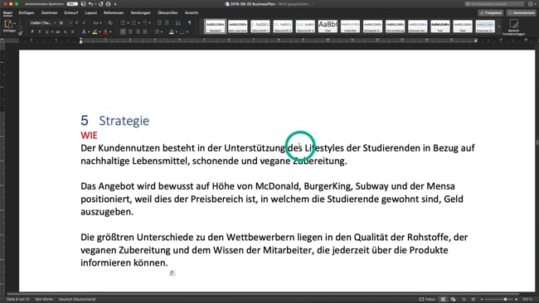Switch to the Sendungen ribbon tab
The width and height of the screenshot is (539, 303).
[x=141, y=13]
